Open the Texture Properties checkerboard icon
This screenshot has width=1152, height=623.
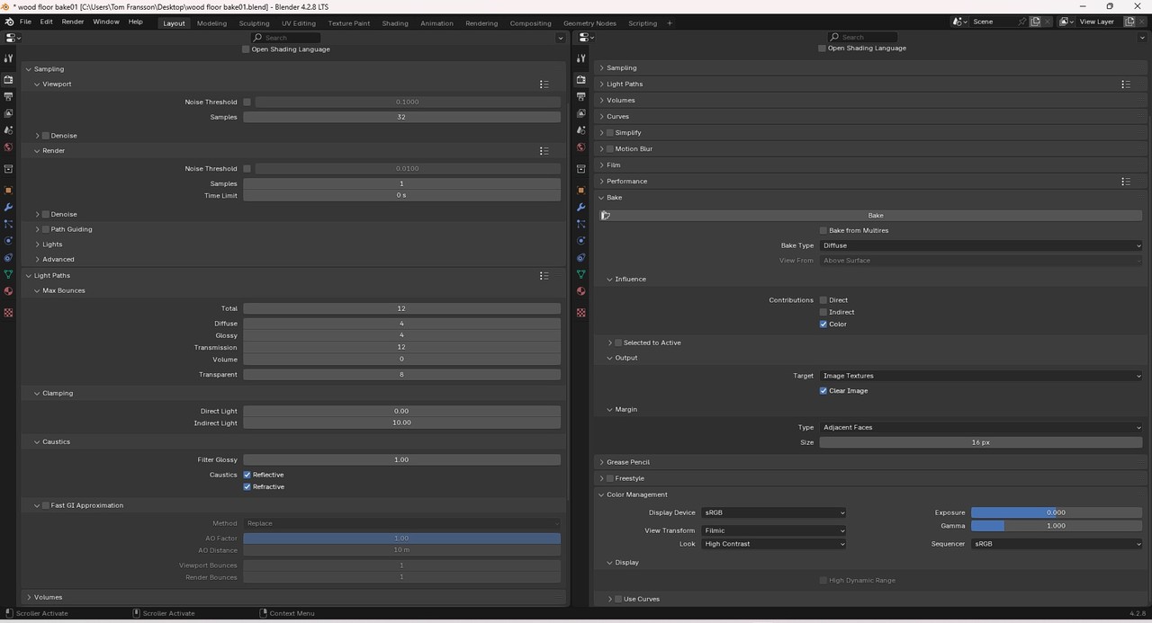pos(580,312)
